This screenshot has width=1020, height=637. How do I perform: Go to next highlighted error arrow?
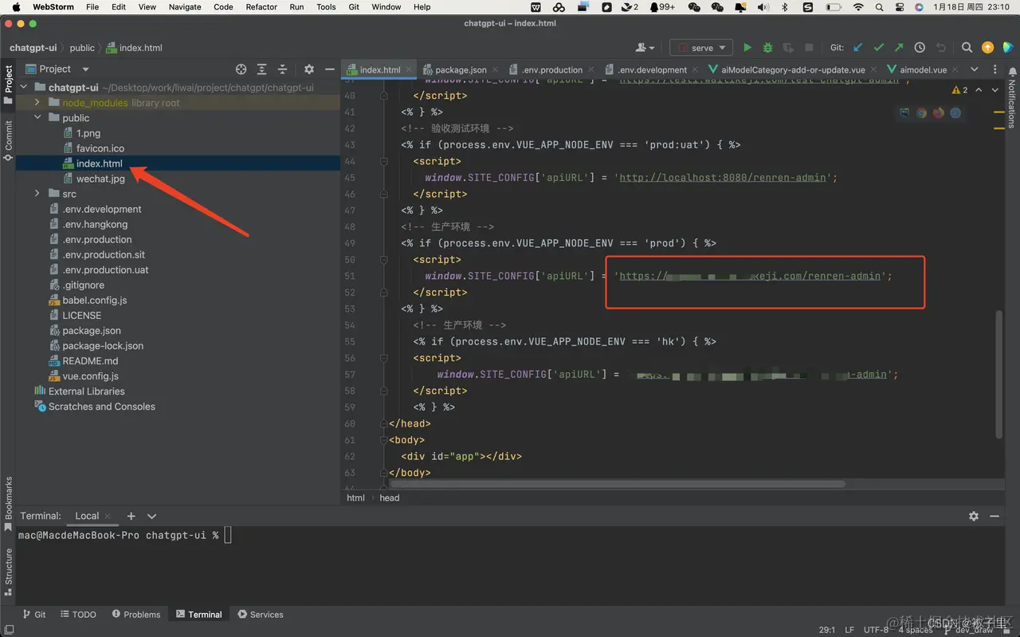click(994, 90)
